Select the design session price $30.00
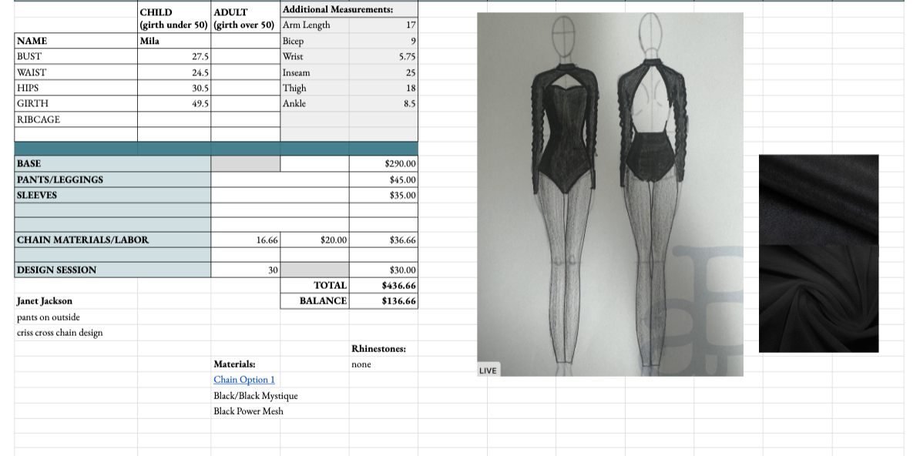Image resolution: width=920 pixels, height=456 pixels. pyautogui.click(x=383, y=270)
